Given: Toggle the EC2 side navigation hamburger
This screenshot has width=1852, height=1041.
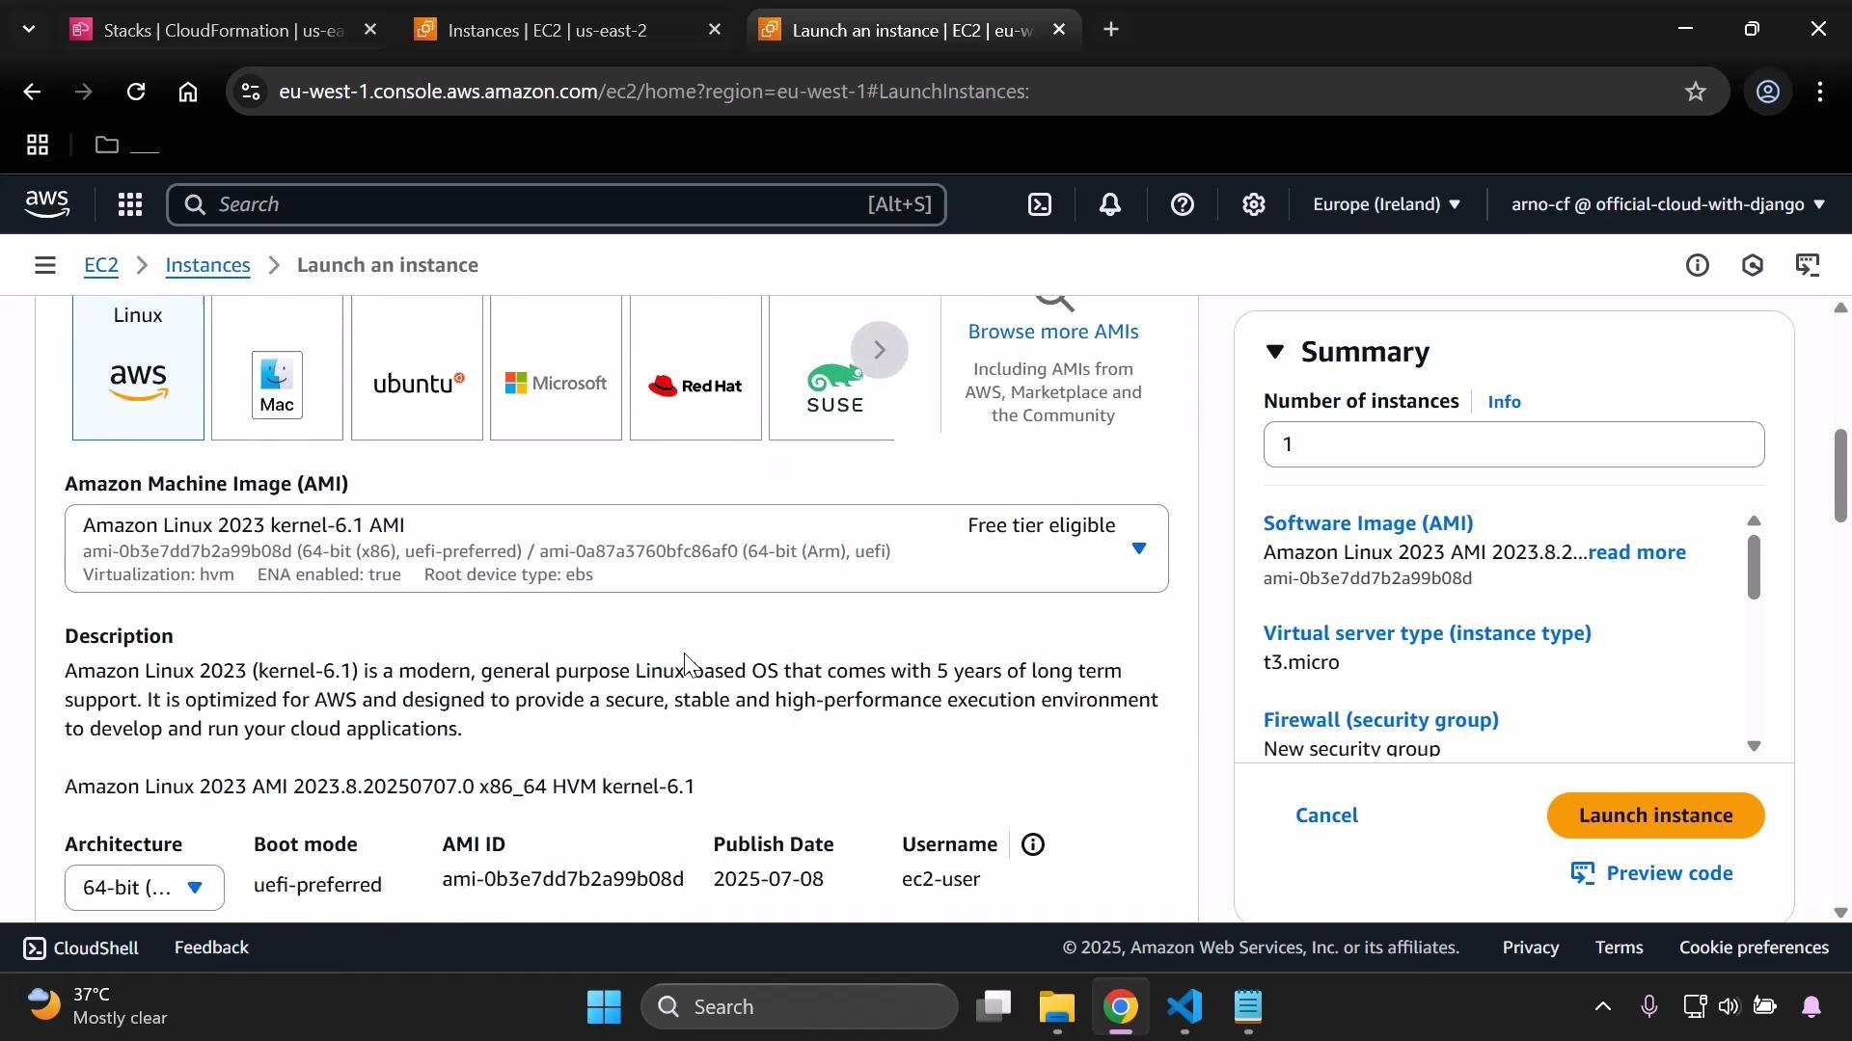Looking at the screenshot, I should (x=44, y=265).
